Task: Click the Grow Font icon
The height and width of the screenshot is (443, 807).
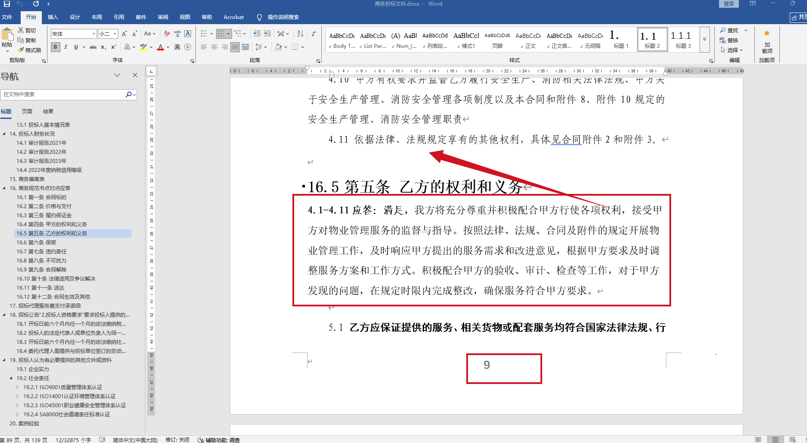Action: (x=124, y=34)
